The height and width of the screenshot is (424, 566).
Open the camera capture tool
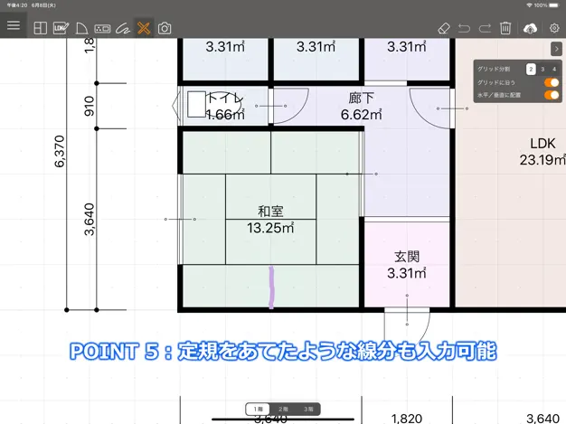click(165, 28)
